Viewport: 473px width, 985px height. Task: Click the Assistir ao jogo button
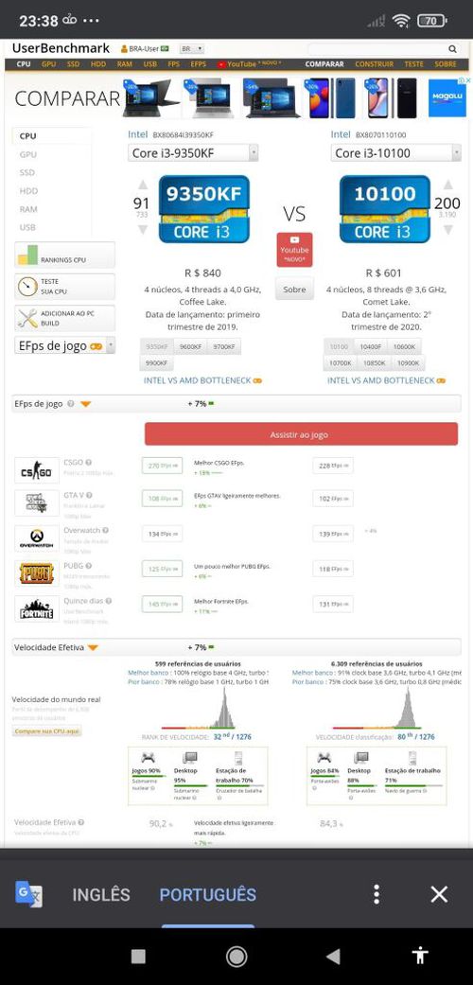pos(301,434)
